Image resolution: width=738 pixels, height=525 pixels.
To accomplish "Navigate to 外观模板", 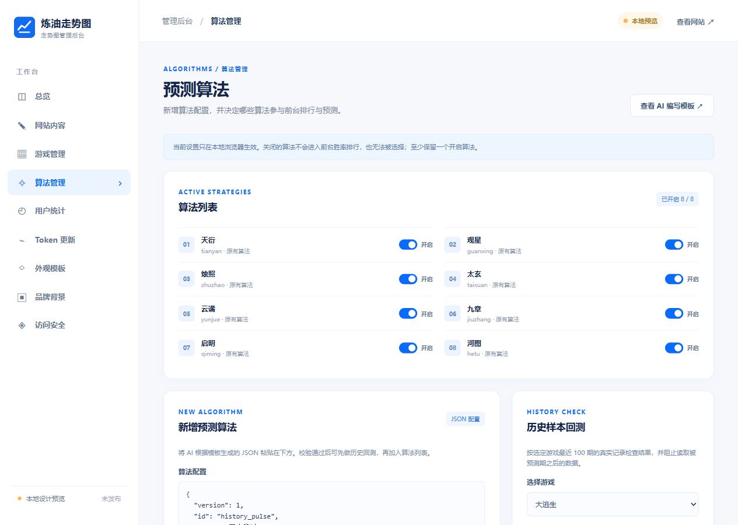I will 69,268.
